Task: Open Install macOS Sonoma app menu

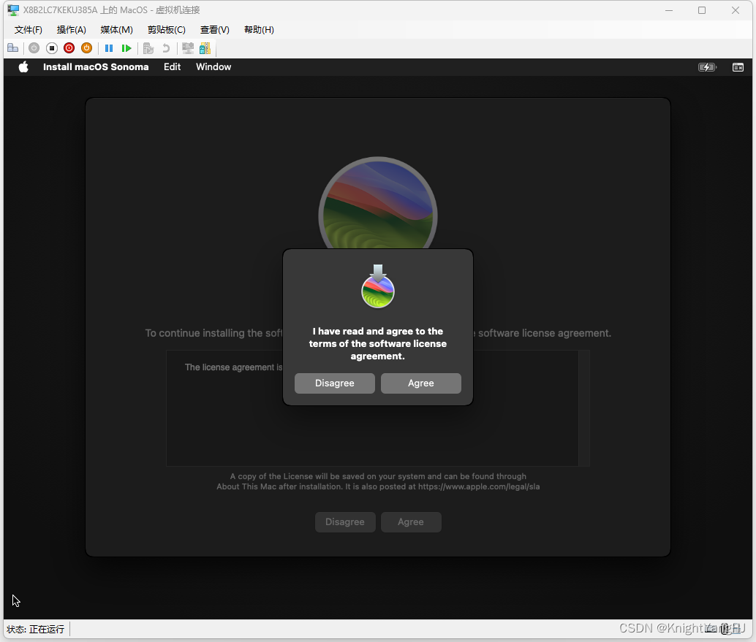Action: [x=96, y=67]
